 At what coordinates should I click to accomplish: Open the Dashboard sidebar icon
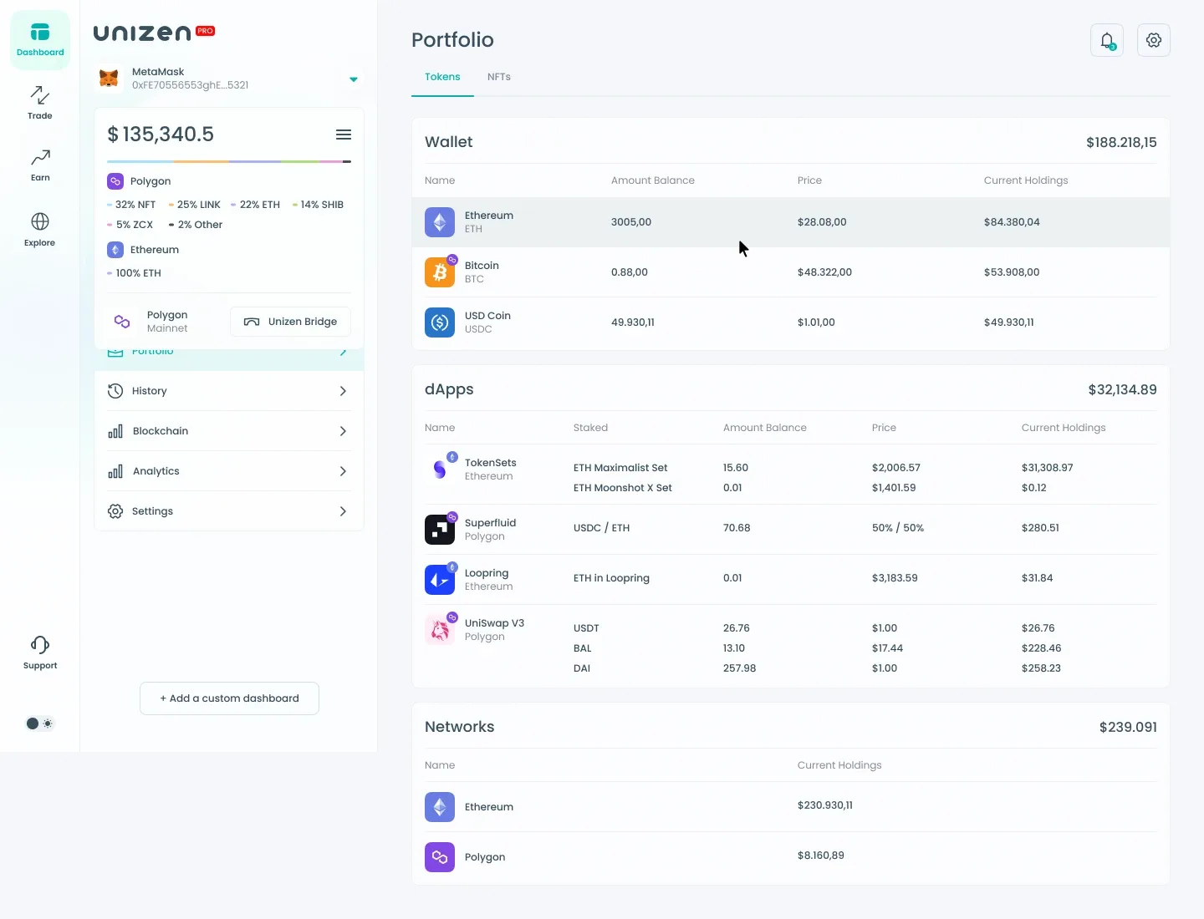point(40,40)
